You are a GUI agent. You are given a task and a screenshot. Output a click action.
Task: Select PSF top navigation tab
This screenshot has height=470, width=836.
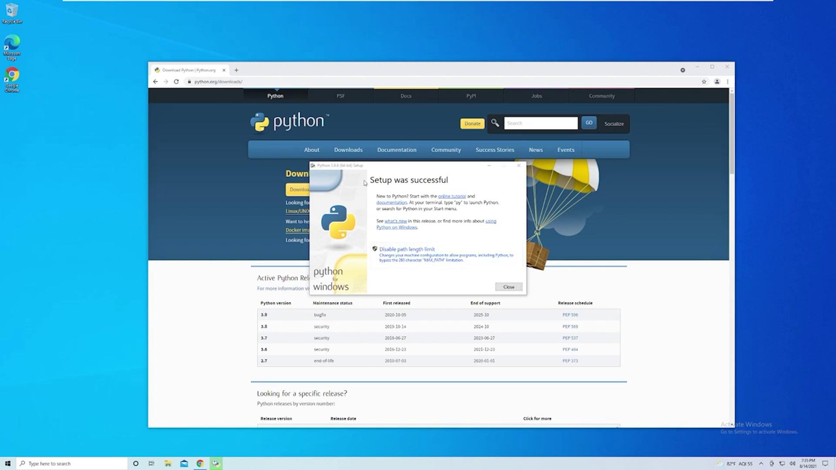coord(340,96)
